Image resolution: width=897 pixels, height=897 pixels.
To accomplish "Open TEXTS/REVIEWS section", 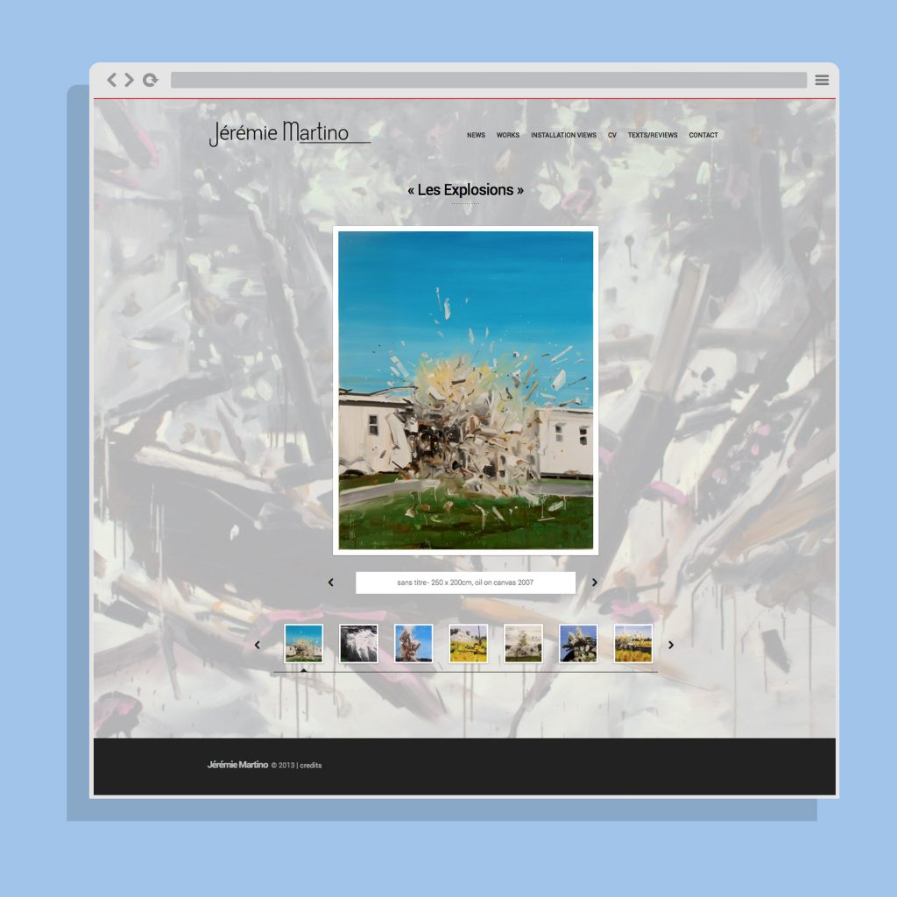I will 653,135.
